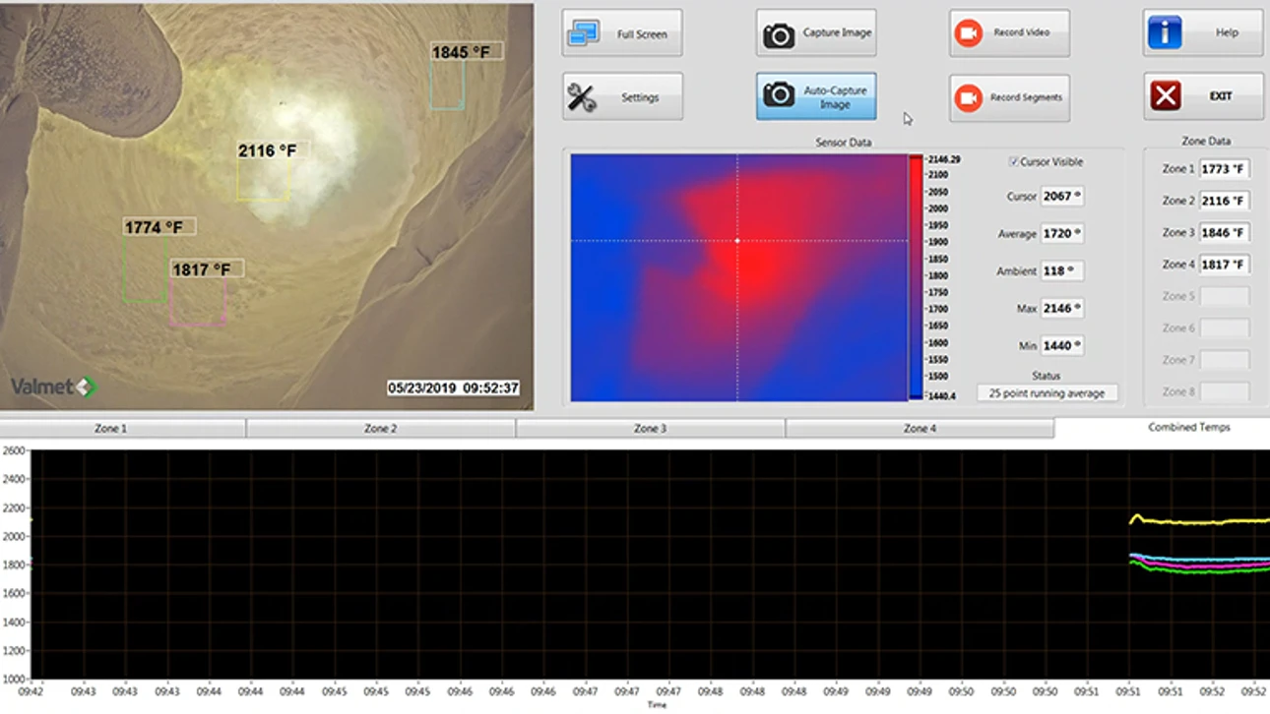The image size is (1270, 714).
Task: Show the Zone 4 tab
Action: [x=920, y=429]
